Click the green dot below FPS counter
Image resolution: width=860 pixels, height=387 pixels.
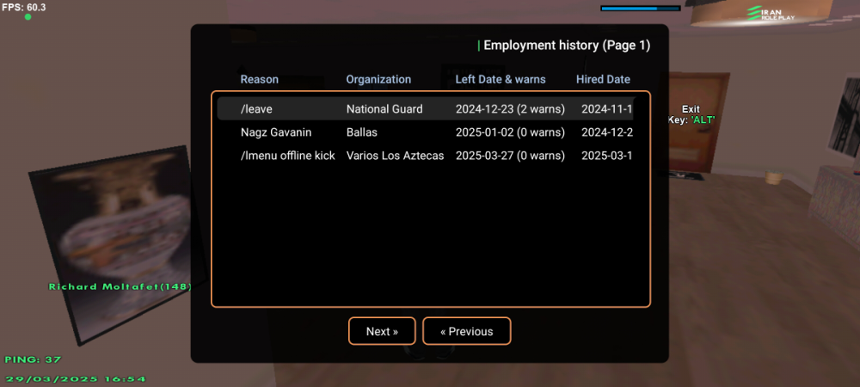click(28, 17)
